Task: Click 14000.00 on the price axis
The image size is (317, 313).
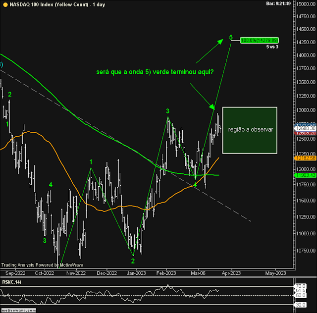Action: pyautogui.click(x=306, y=55)
